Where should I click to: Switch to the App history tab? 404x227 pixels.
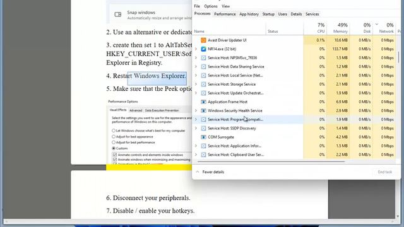249,14
